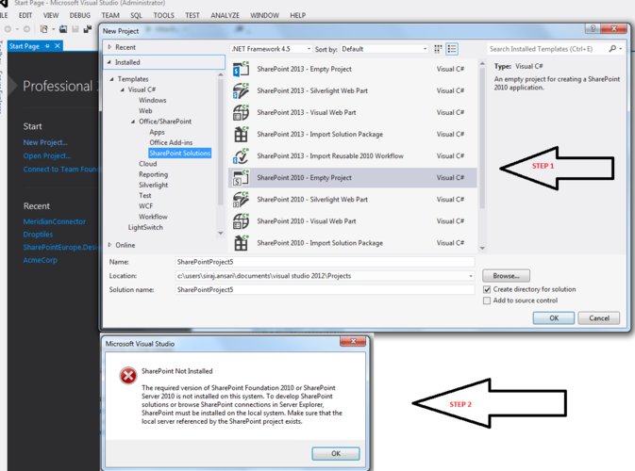Click the SharePoint 2013 Import Solution Package icon
Viewport: 635px width, 471px height.
pos(241,134)
